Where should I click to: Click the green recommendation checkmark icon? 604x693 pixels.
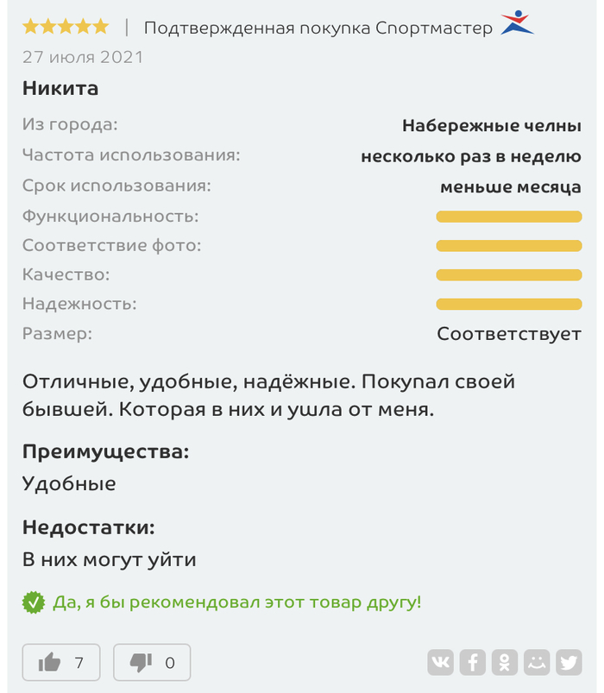[x=34, y=602]
